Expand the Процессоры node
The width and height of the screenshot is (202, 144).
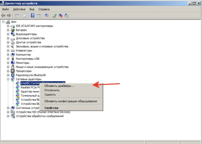click(8, 71)
